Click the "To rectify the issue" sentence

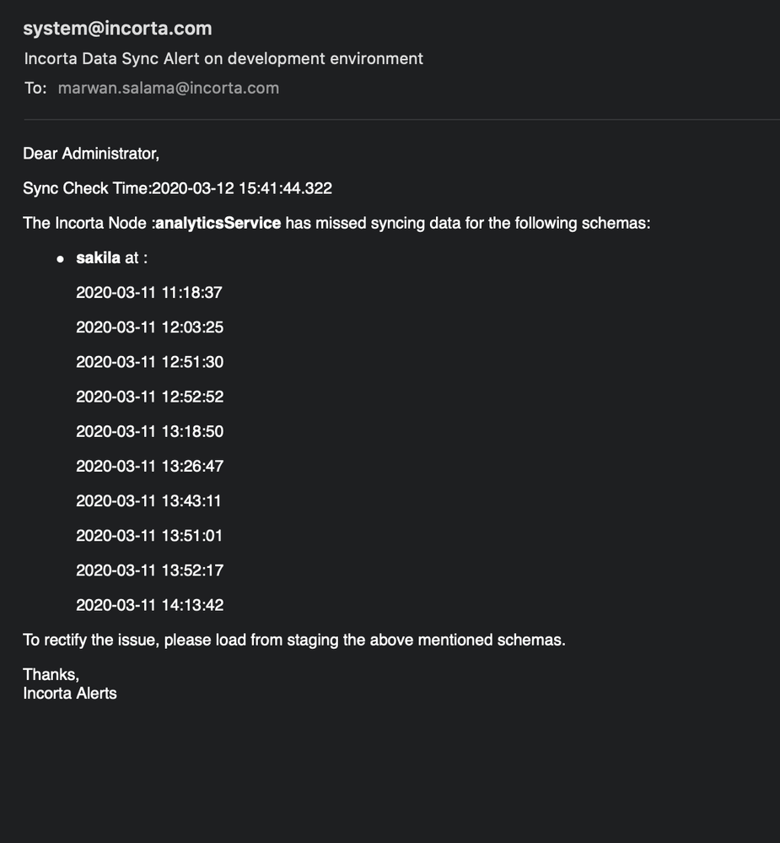[293, 640]
